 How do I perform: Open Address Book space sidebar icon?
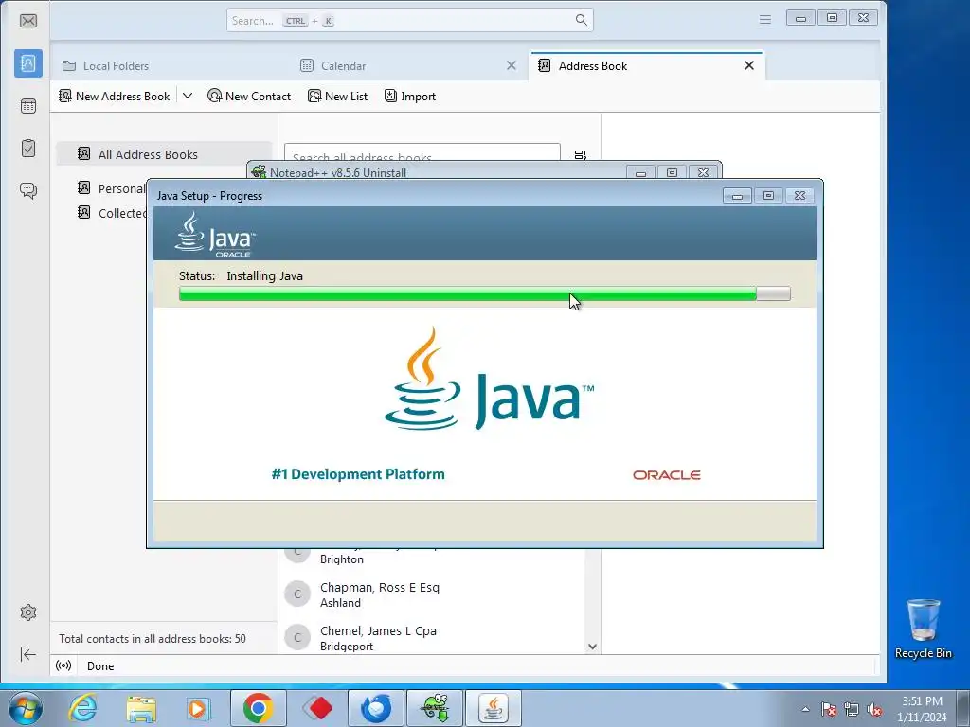pos(28,63)
